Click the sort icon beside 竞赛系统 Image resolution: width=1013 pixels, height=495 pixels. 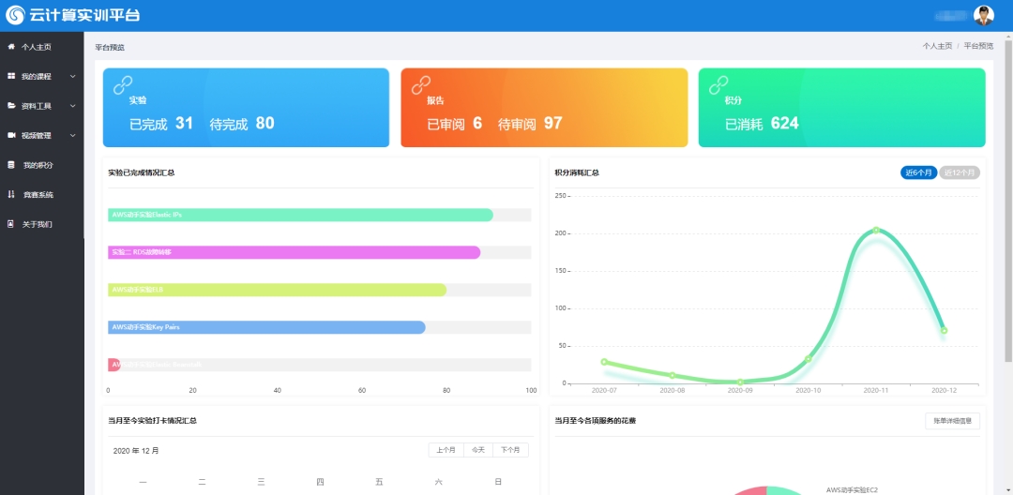pyautogui.click(x=11, y=195)
